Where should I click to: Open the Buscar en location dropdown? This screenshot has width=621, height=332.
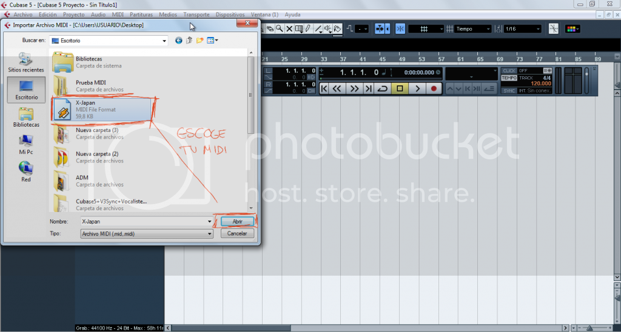point(164,41)
